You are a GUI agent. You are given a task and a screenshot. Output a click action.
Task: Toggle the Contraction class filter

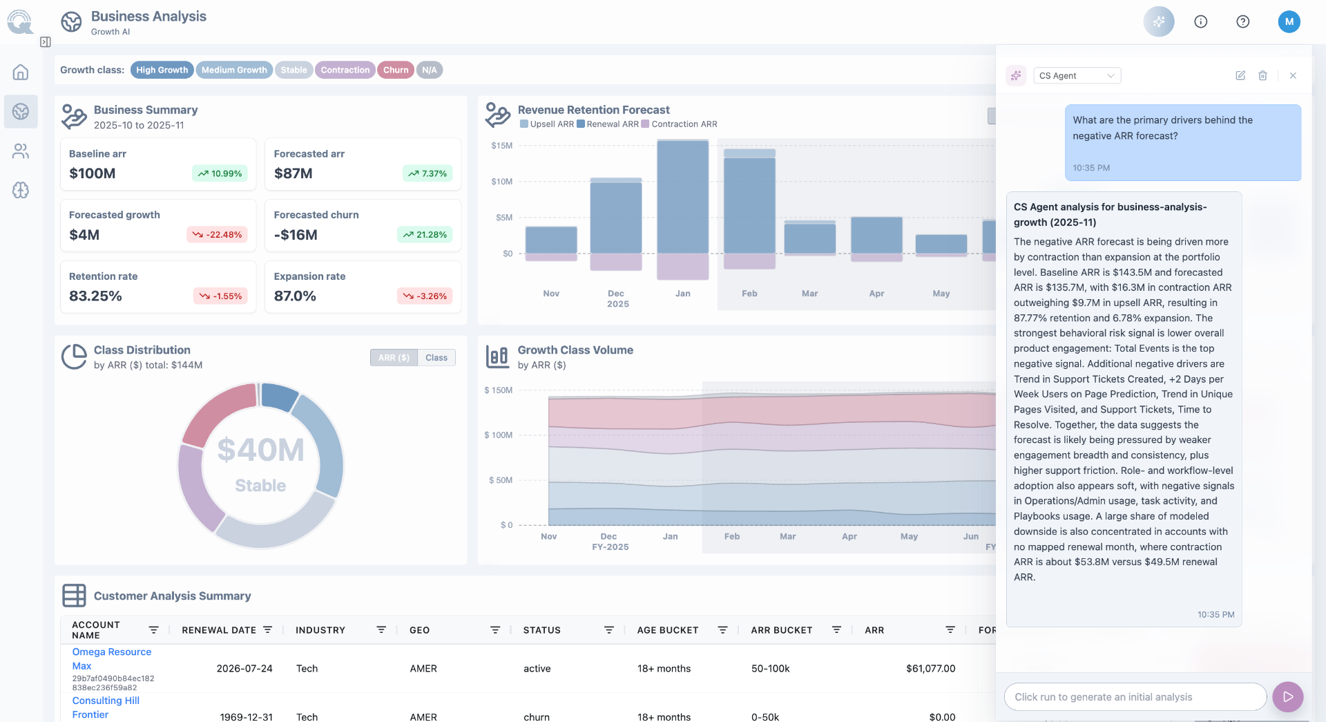[345, 70]
